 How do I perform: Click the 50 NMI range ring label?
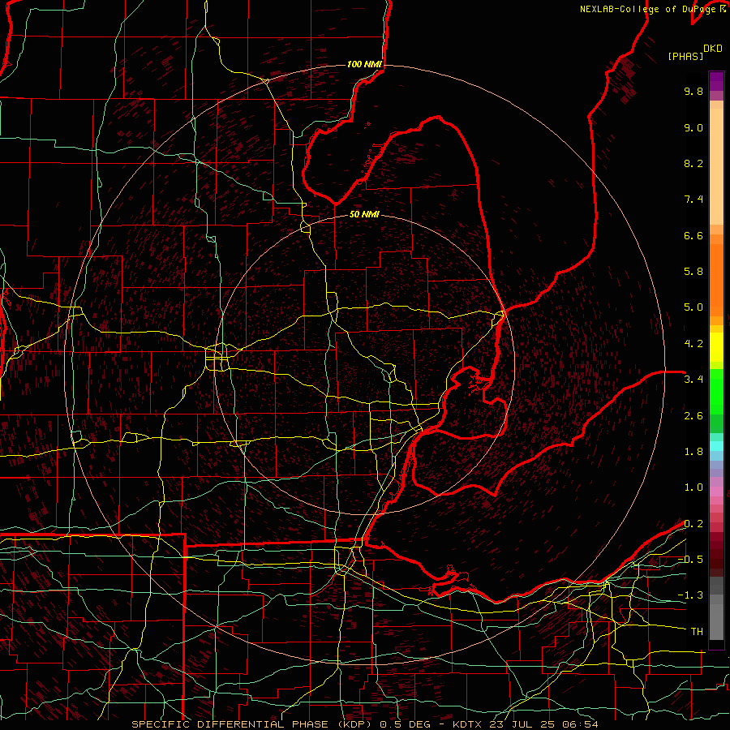tap(364, 215)
